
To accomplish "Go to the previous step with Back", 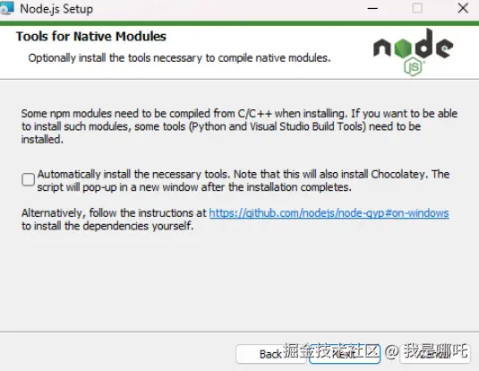I will point(270,354).
